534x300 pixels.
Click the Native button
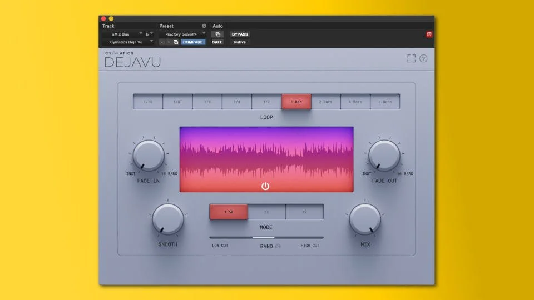(240, 42)
